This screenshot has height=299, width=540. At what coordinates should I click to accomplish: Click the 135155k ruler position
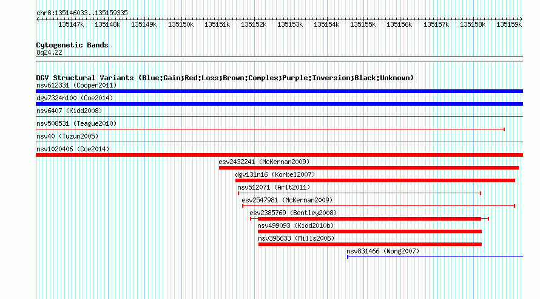click(363, 24)
